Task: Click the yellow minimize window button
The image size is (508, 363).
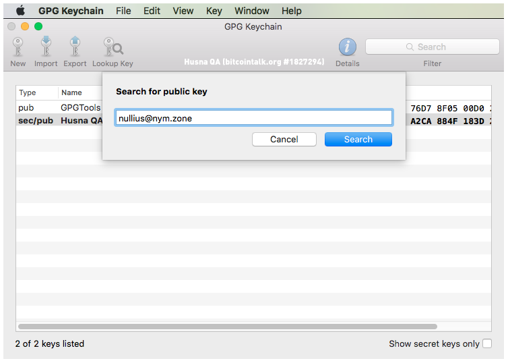Action: coord(25,26)
